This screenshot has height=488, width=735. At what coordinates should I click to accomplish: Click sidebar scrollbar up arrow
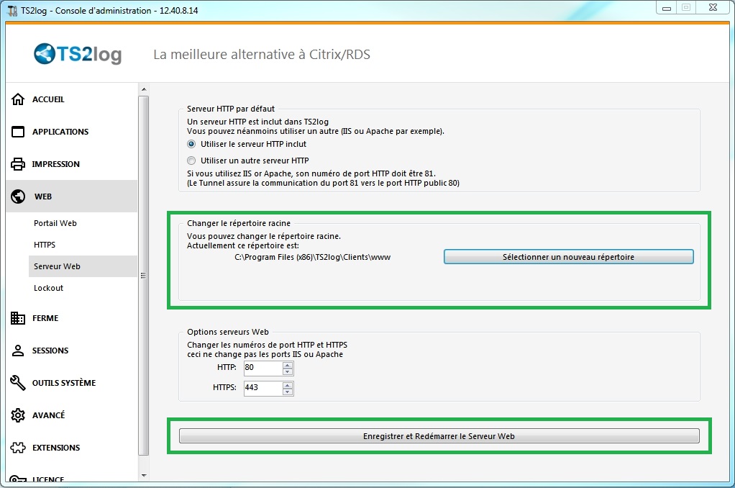point(144,89)
